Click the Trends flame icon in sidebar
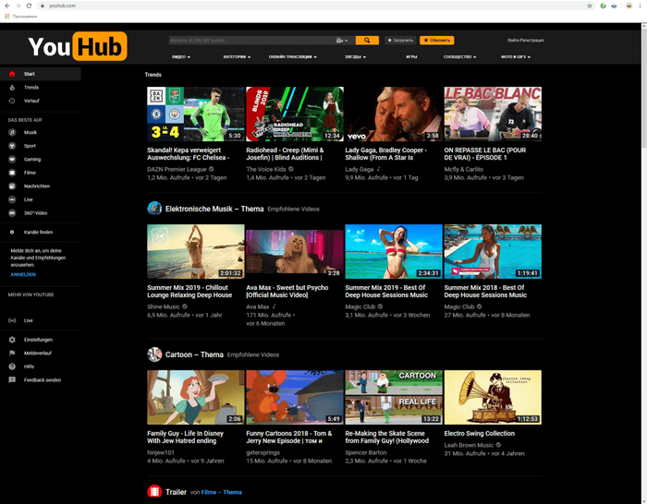Image resolution: width=647 pixels, height=504 pixels. (12, 87)
